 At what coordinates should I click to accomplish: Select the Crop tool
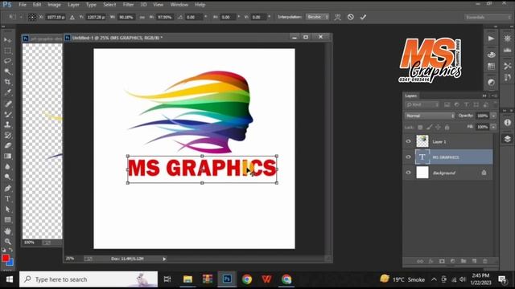(7, 82)
